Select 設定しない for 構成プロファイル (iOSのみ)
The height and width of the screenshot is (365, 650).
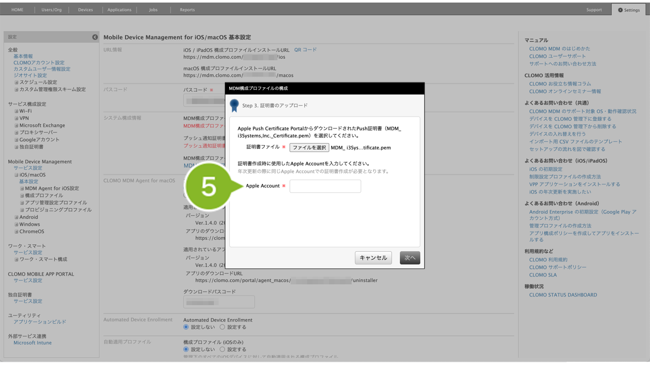click(x=186, y=350)
